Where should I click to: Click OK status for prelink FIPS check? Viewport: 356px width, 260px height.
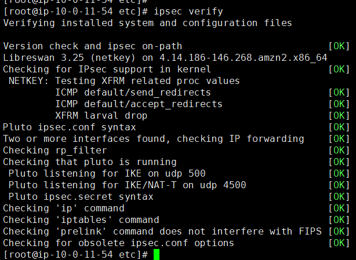point(339,231)
